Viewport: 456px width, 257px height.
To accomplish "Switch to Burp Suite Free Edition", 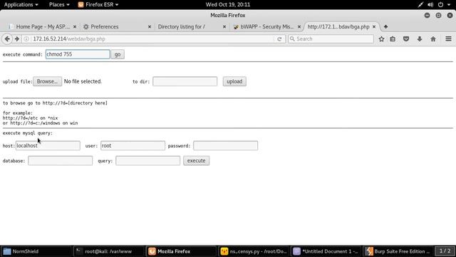I will coord(398,251).
